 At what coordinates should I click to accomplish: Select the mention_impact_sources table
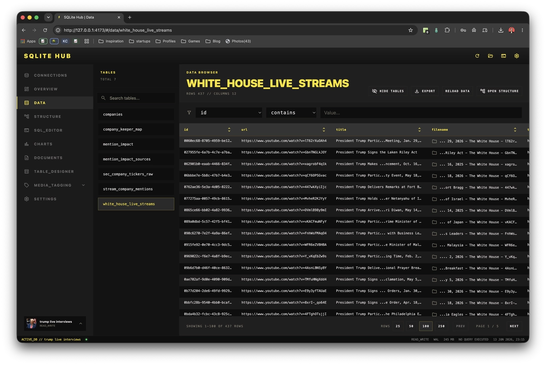coord(136,159)
